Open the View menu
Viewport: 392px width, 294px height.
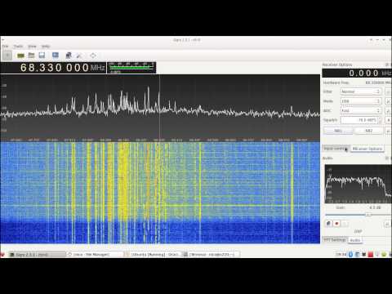pos(32,47)
